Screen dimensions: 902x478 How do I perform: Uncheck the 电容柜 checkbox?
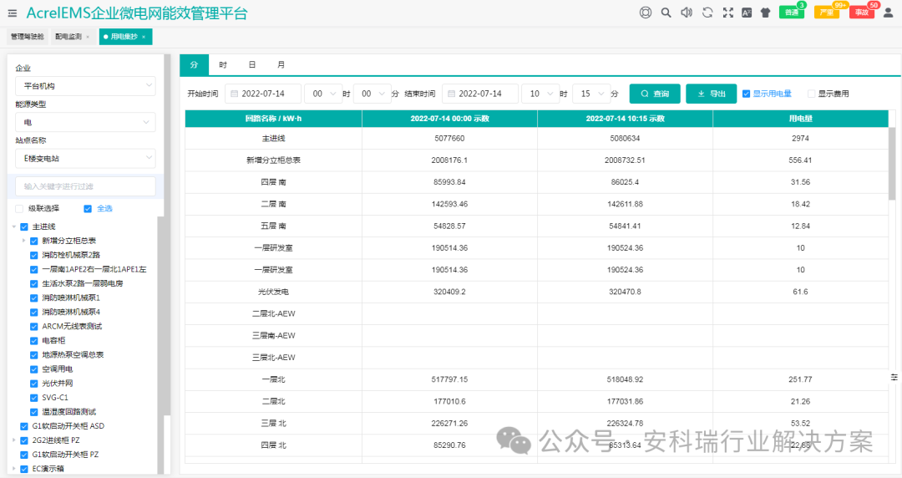(34, 341)
